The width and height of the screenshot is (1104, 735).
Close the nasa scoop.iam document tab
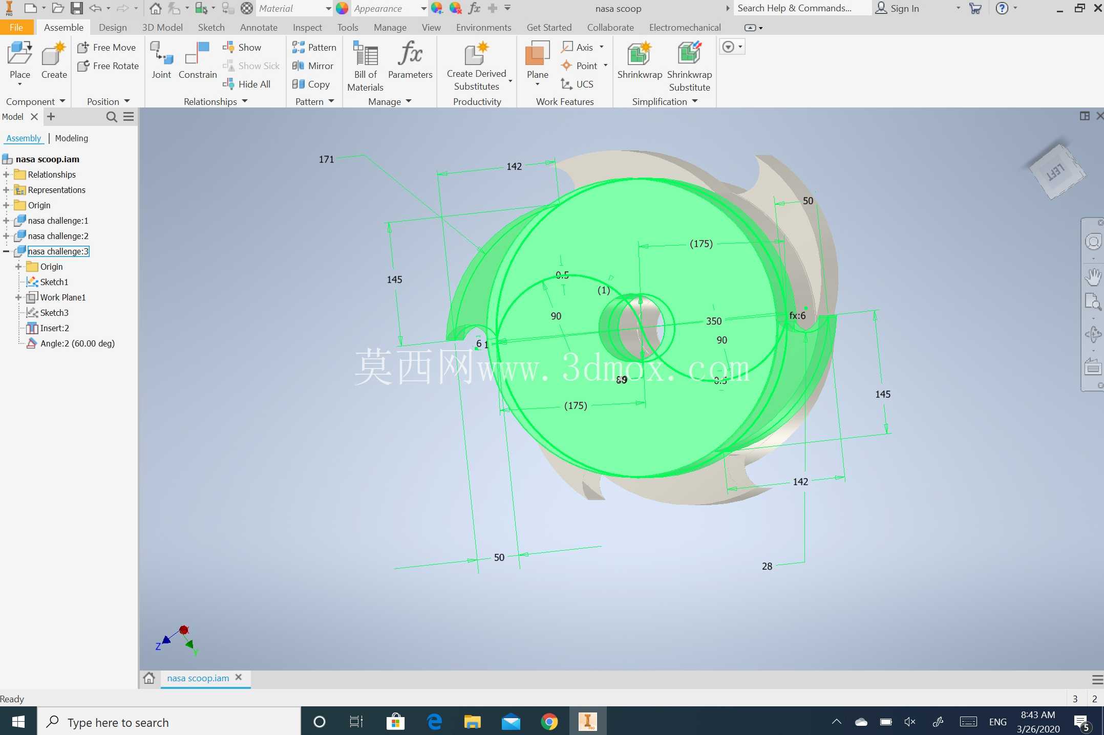[x=238, y=677]
